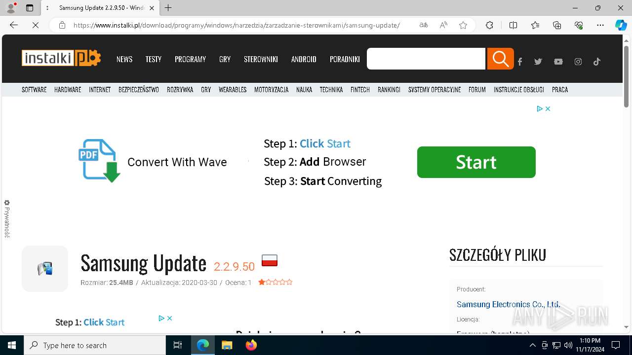Open the PORADNIKI menu item
This screenshot has height=355, width=632.
coord(345,59)
